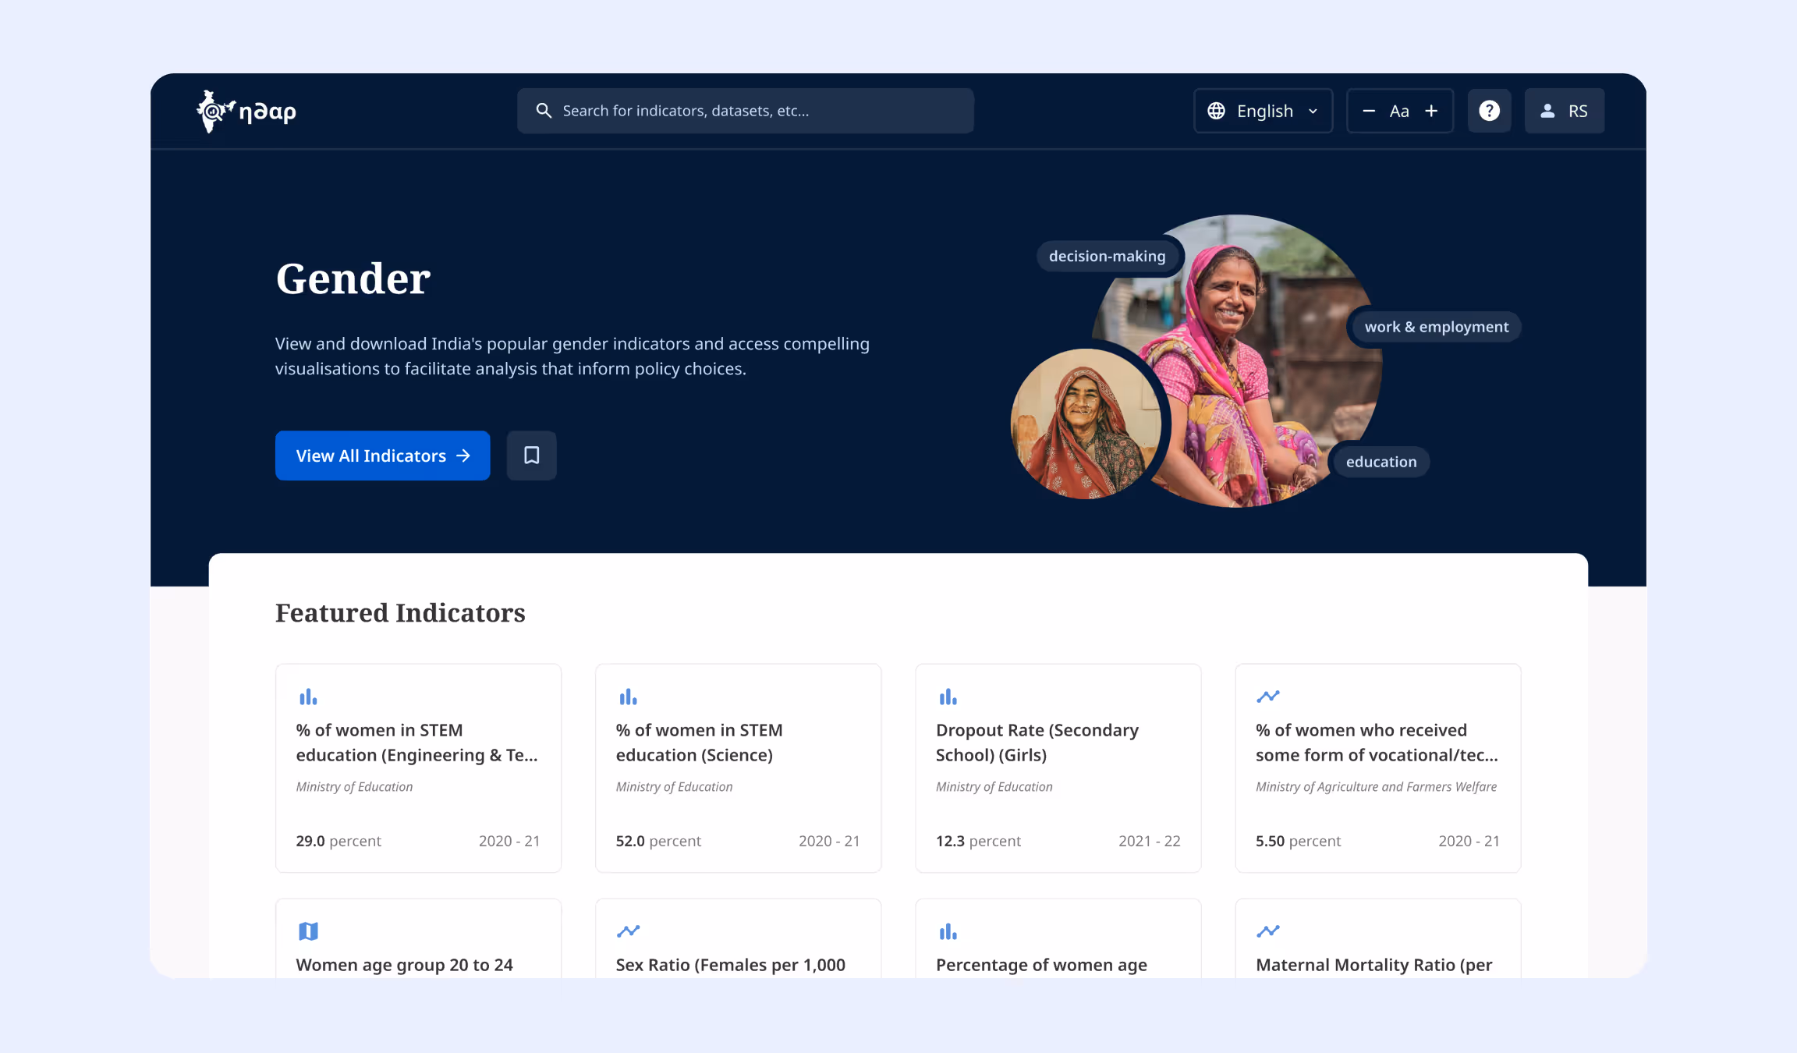Click the 2021 - 22 year label

pyautogui.click(x=1150, y=841)
